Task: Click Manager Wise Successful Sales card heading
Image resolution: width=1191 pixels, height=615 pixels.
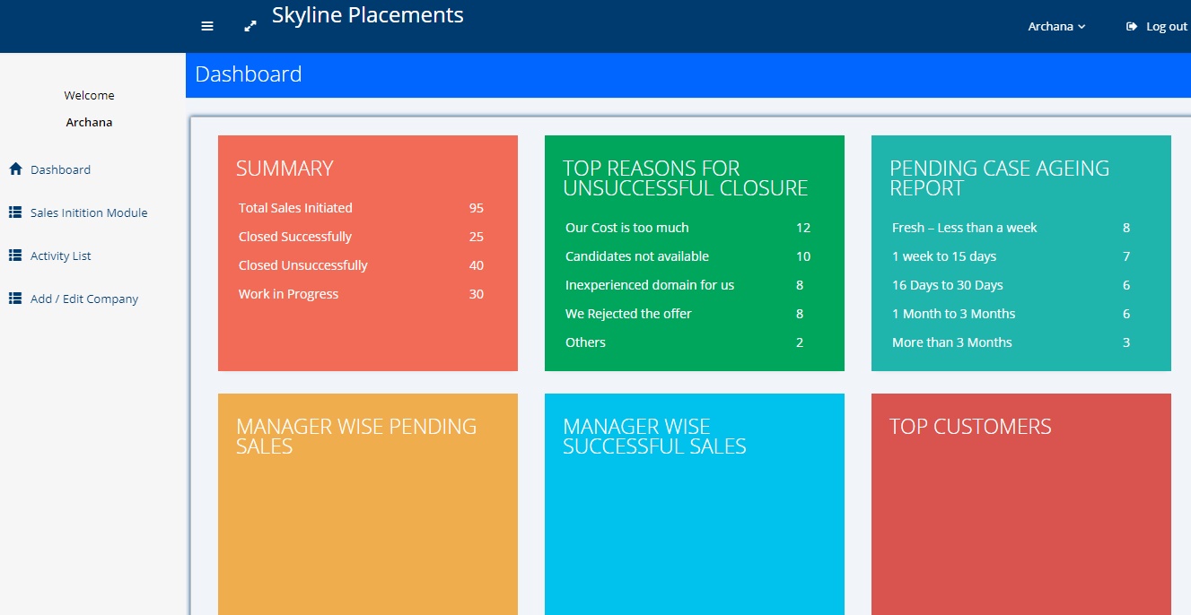Action: [x=654, y=437]
